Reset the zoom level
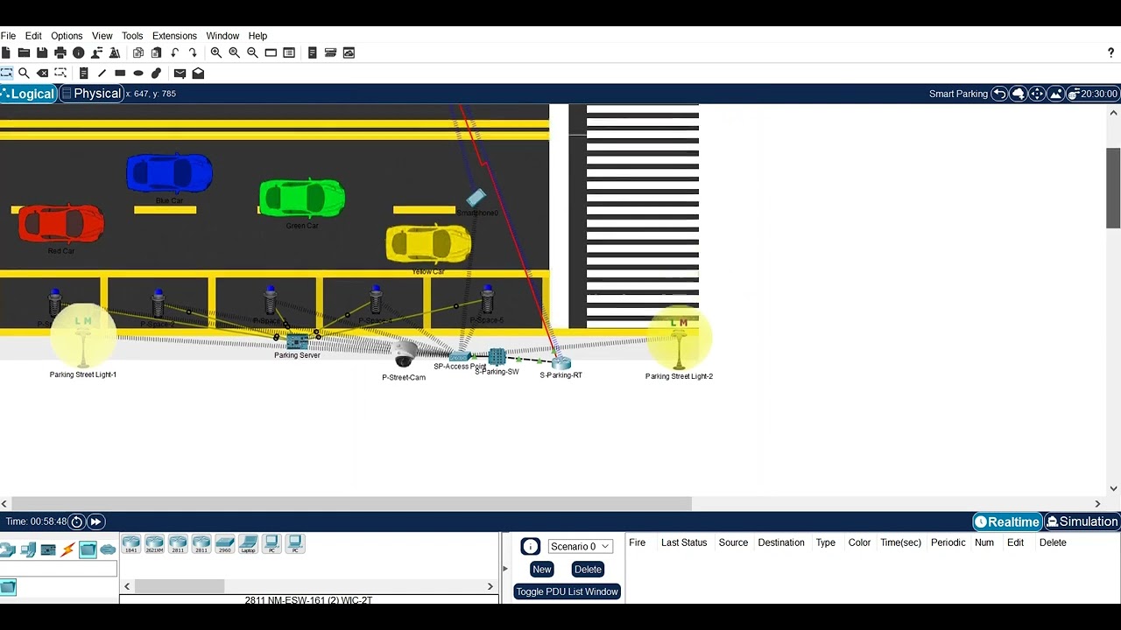Viewport: 1121px width, 630px height. pyautogui.click(x=235, y=52)
